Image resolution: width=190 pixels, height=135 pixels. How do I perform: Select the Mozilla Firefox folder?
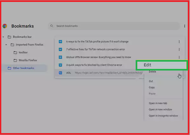pos(25,60)
